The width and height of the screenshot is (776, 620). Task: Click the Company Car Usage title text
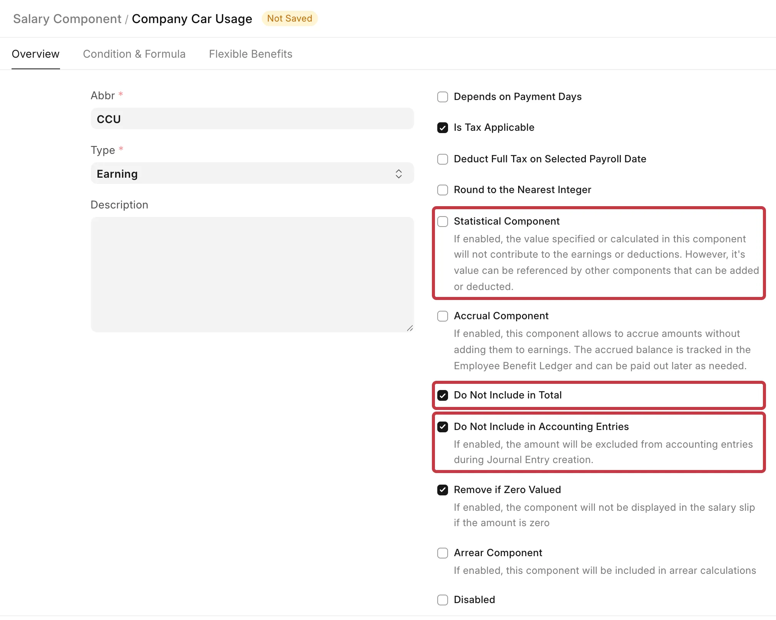pos(192,19)
